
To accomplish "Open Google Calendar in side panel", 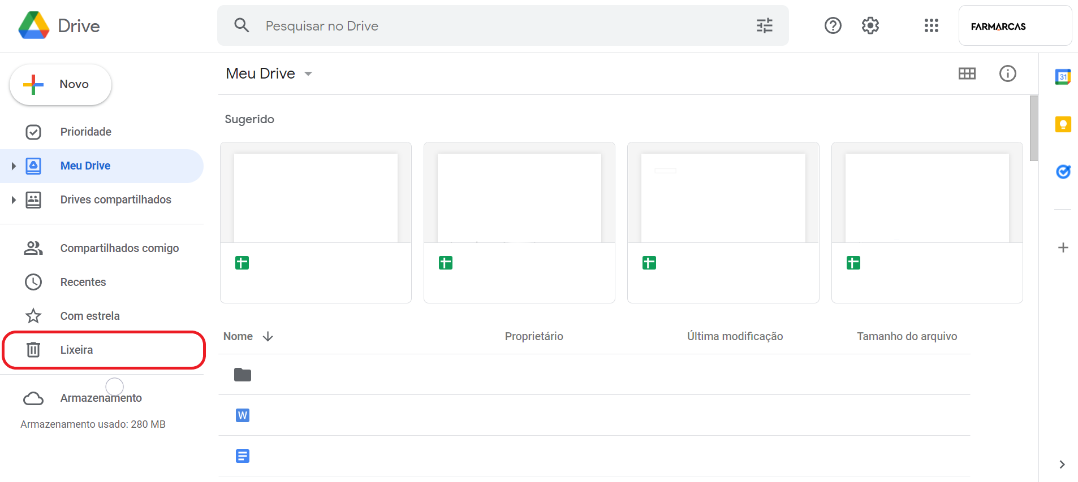I will pos(1063,77).
